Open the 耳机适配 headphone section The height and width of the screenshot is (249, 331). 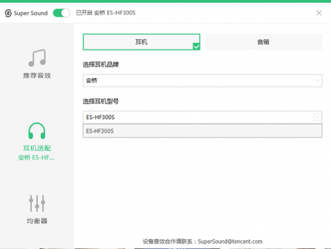coord(36,141)
